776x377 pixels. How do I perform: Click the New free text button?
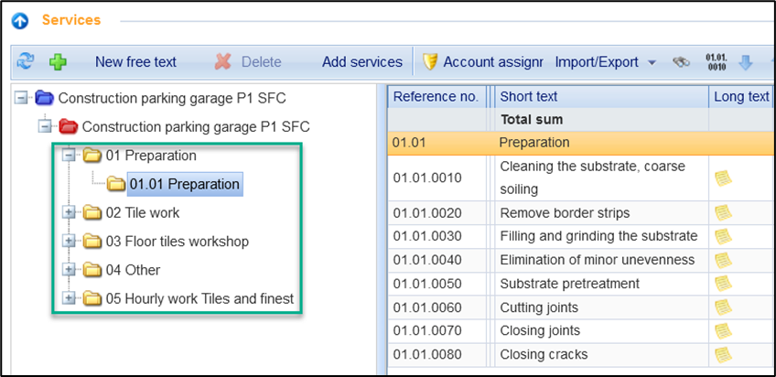click(135, 62)
